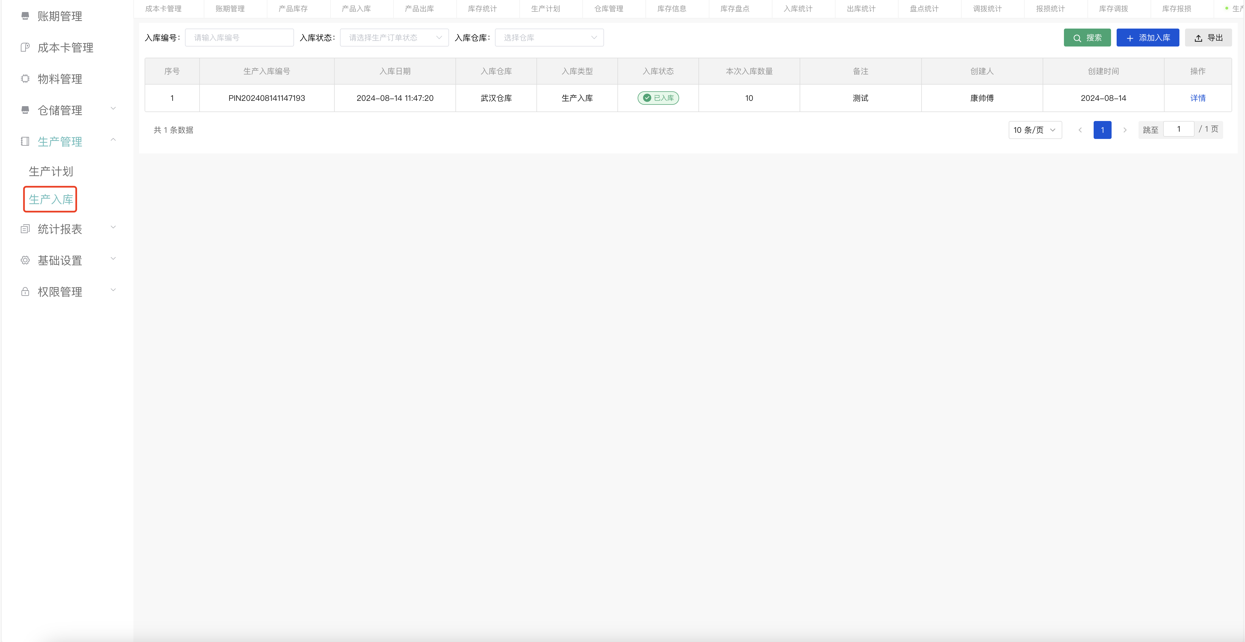The height and width of the screenshot is (642, 1245).
Task: Select the 成本卡管理 sidebar icon
Action: coord(25,47)
